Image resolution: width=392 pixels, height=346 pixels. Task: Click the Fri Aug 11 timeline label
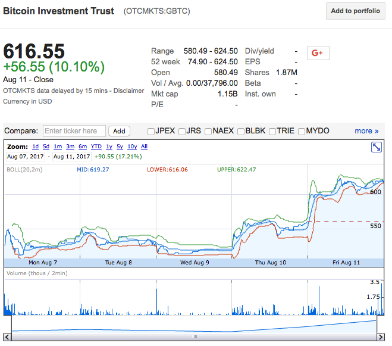click(346, 263)
